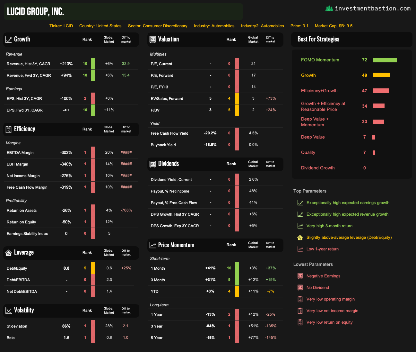Click the Beta row label

point(11,338)
